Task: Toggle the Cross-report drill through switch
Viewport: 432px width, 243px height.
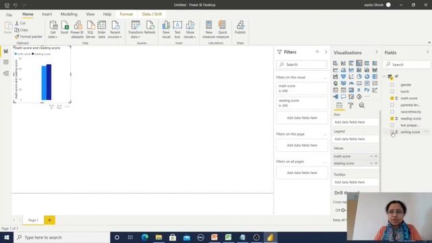Action: coord(344,210)
